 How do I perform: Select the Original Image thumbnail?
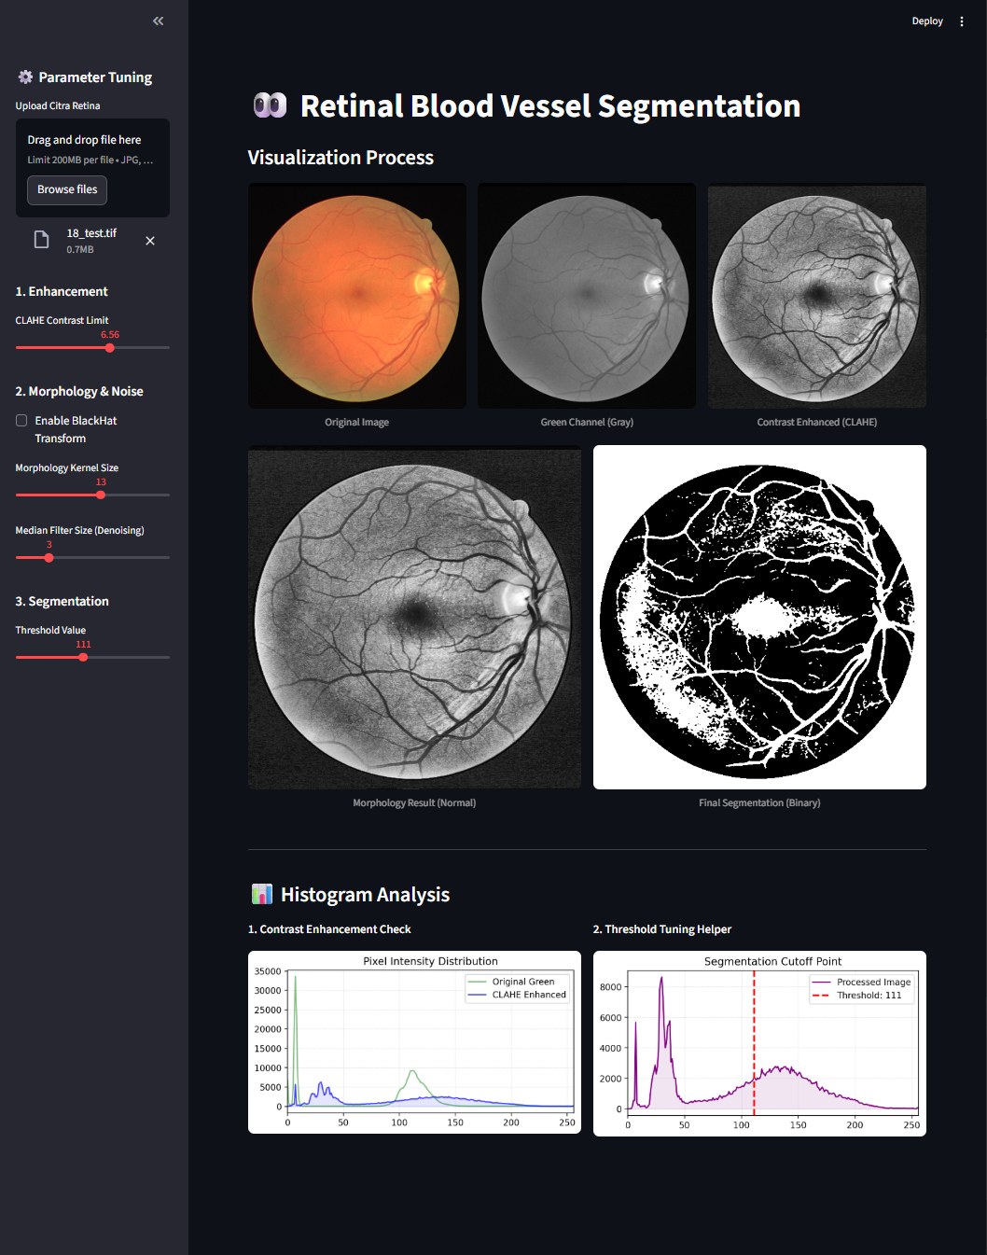(x=356, y=296)
